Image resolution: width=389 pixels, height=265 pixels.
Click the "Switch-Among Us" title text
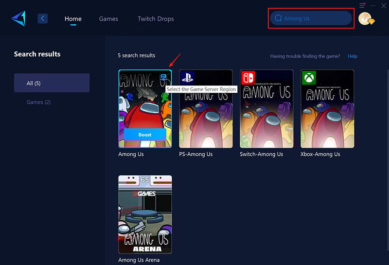[x=261, y=154]
